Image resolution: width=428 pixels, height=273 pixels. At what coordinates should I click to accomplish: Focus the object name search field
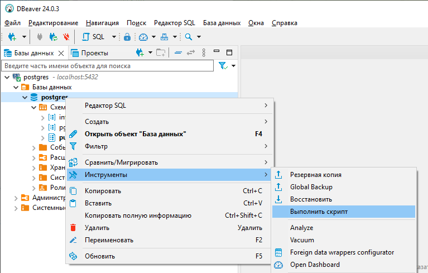click(x=108, y=66)
